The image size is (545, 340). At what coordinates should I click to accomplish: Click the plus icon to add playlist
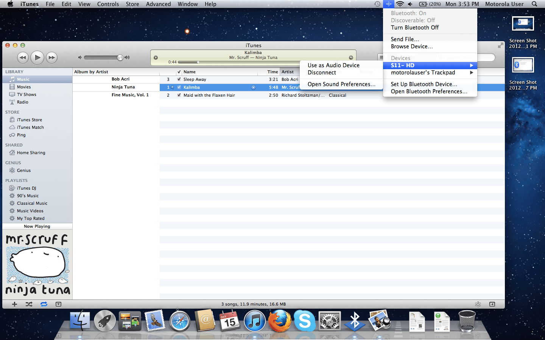(x=14, y=304)
